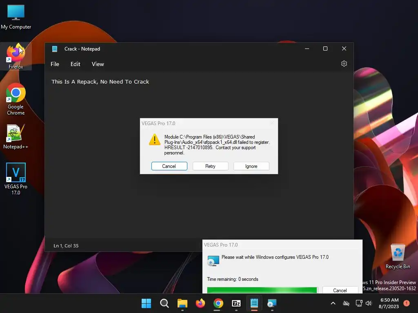
Task: Click the 'Ln 1, Col 35' status text
Action: pos(66,246)
